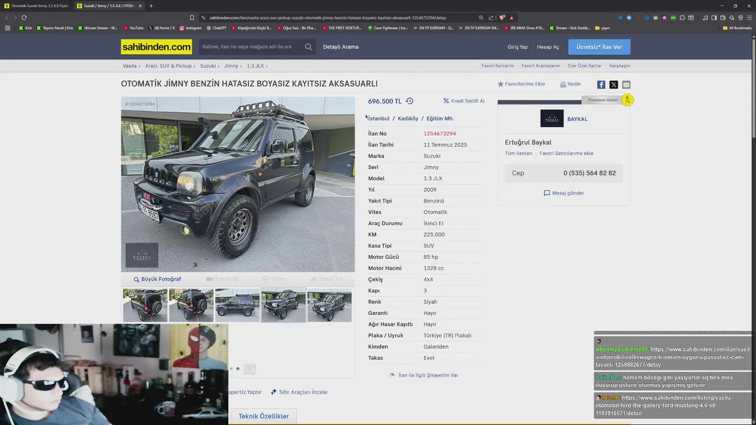The image size is (756, 425).
Task: Click the Mesaj gönder link
Action: 563,193
